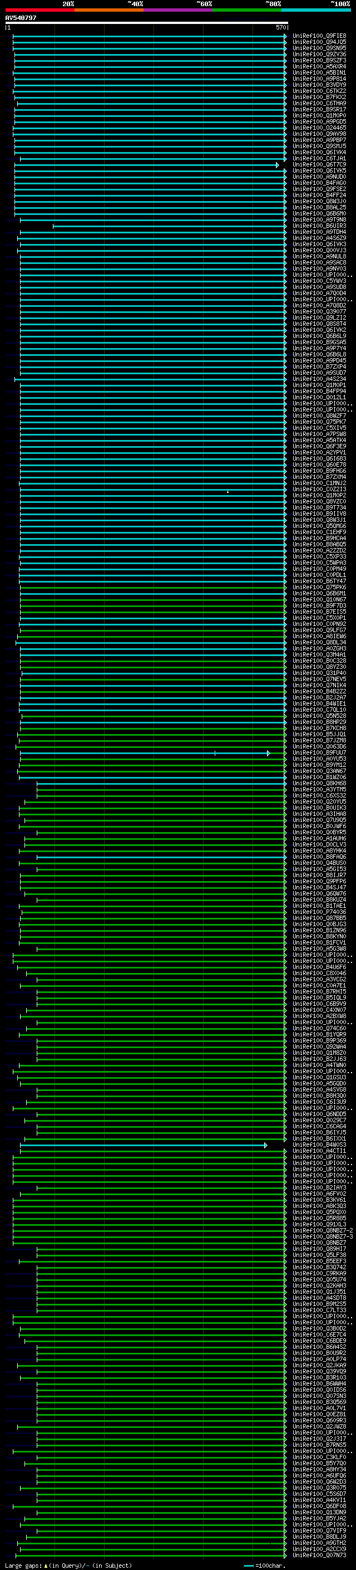Click the =100char. scale legend
356x1570 pixels.
[x=264, y=1565]
